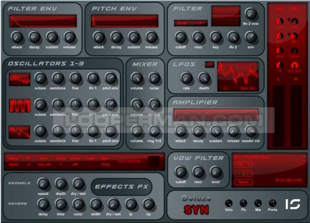Click oscillator 2 square waveform display
This screenshot has height=223, width=310.
[x=19, y=106]
